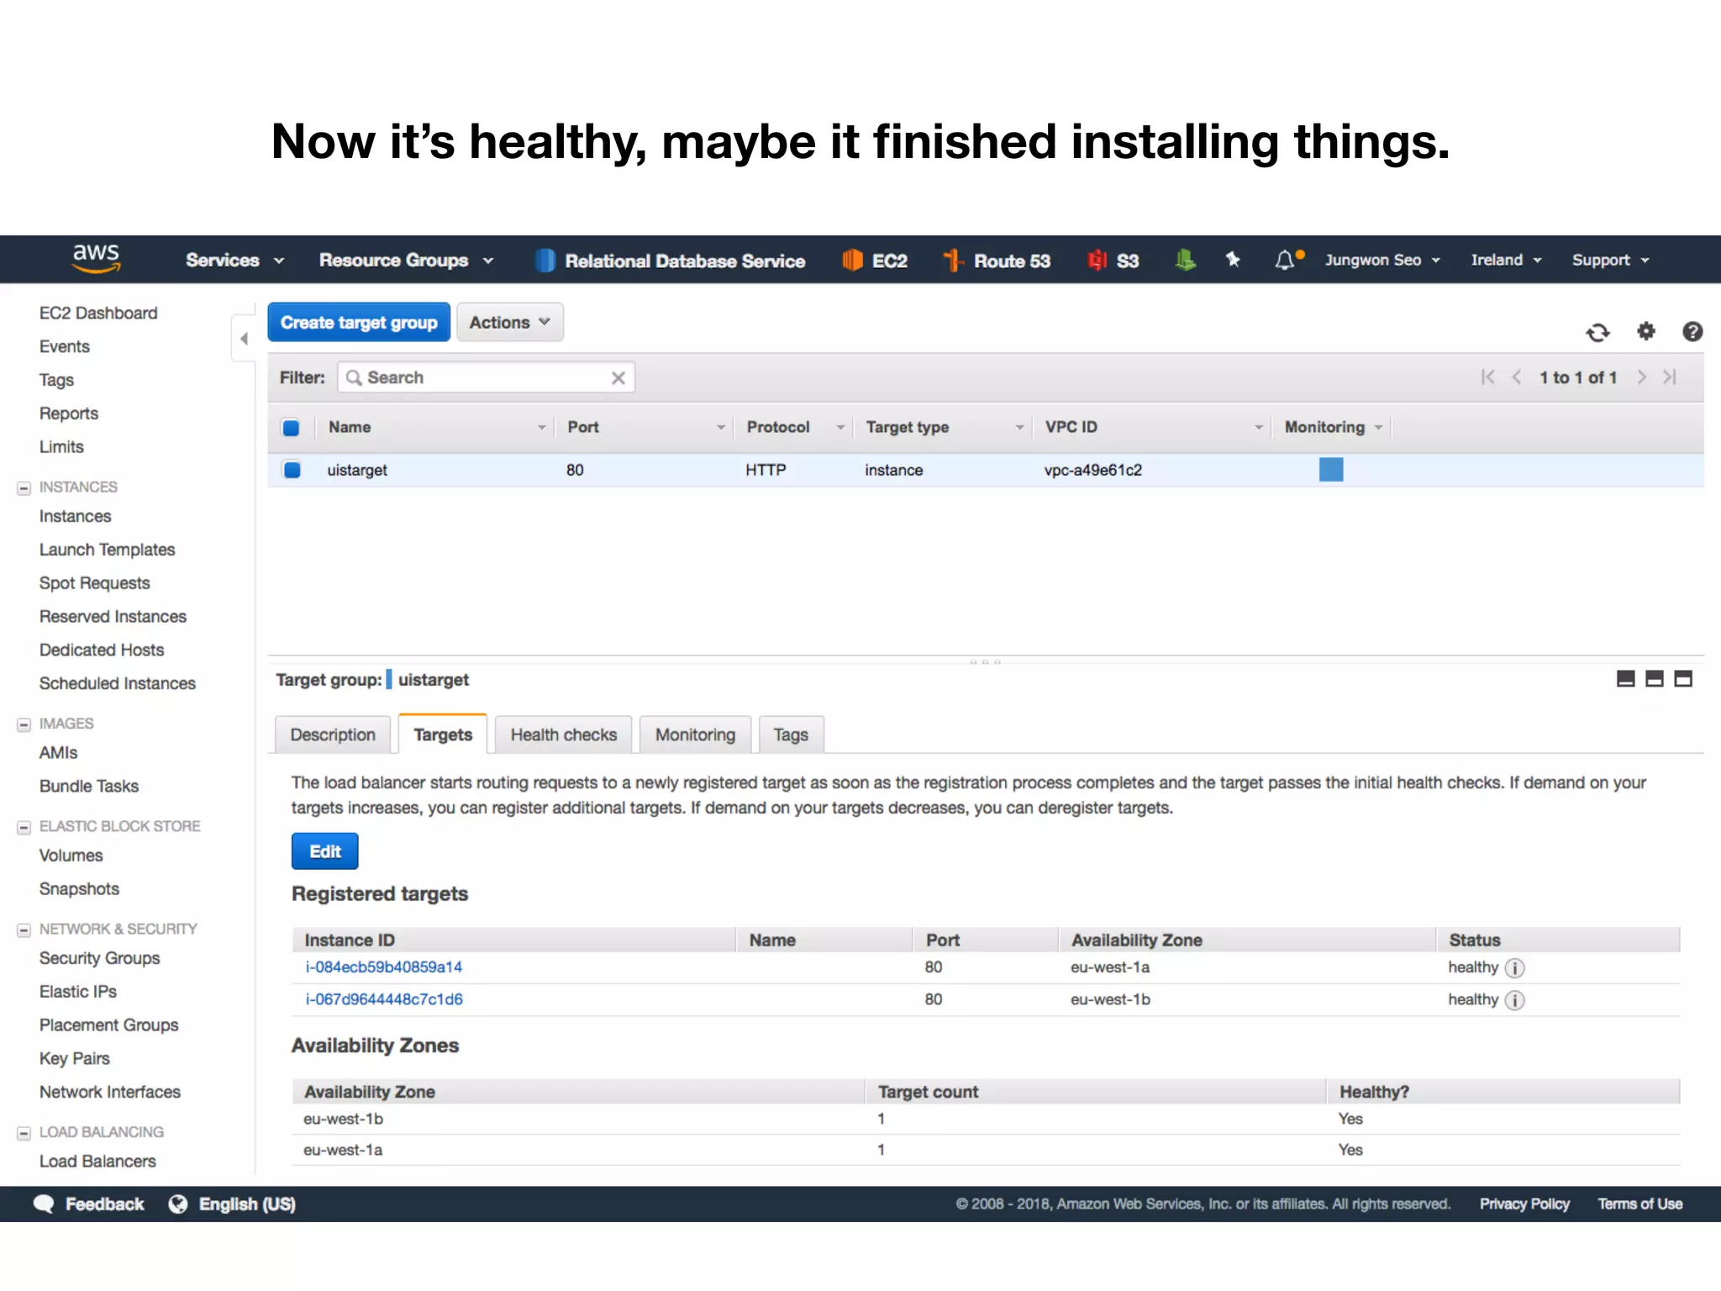Switch to the Description tab
This screenshot has height=1291, width=1721.
tap(333, 735)
